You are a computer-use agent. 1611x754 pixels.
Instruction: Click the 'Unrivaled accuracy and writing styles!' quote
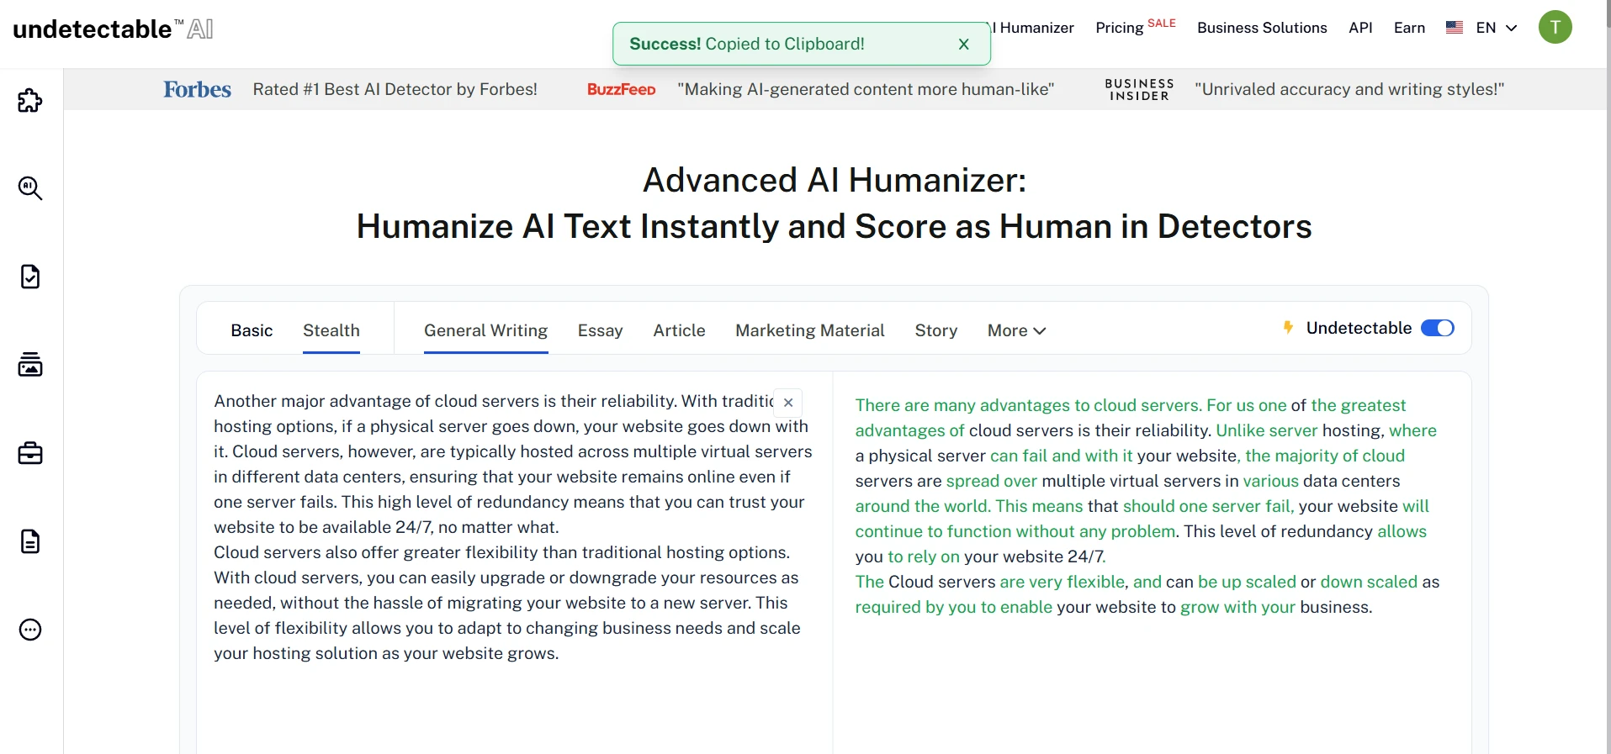(x=1349, y=89)
